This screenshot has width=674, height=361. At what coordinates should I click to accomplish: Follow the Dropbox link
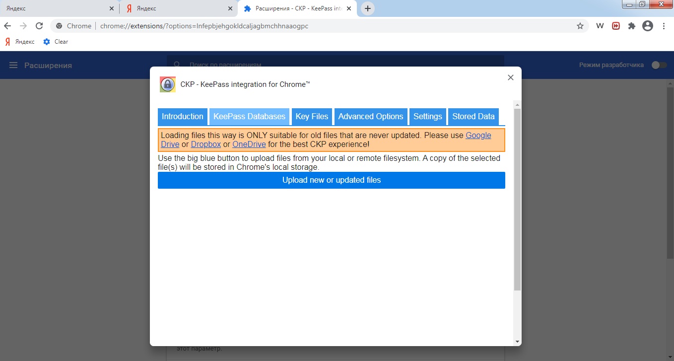tap(205, 144)
